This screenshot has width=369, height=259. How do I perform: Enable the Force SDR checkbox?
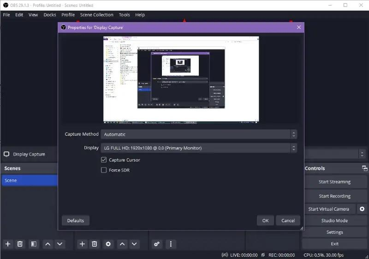103,170
